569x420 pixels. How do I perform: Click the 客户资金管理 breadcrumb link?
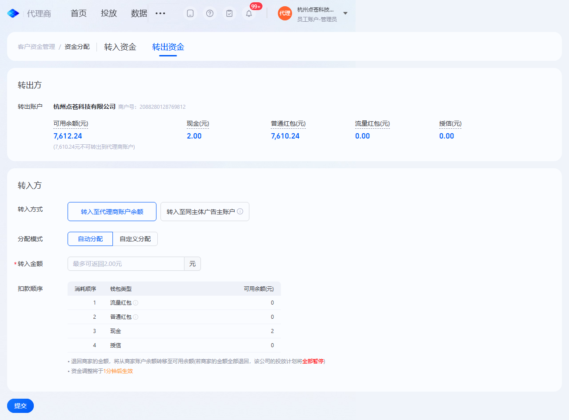point(36,47)
